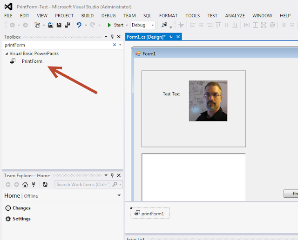Click the Align Tops layout icon
This screenshot has height=240, width=298.
218,25
